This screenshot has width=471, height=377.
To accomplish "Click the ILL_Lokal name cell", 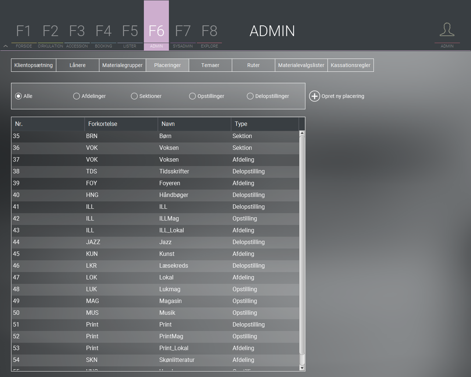I will coord(171,230).
